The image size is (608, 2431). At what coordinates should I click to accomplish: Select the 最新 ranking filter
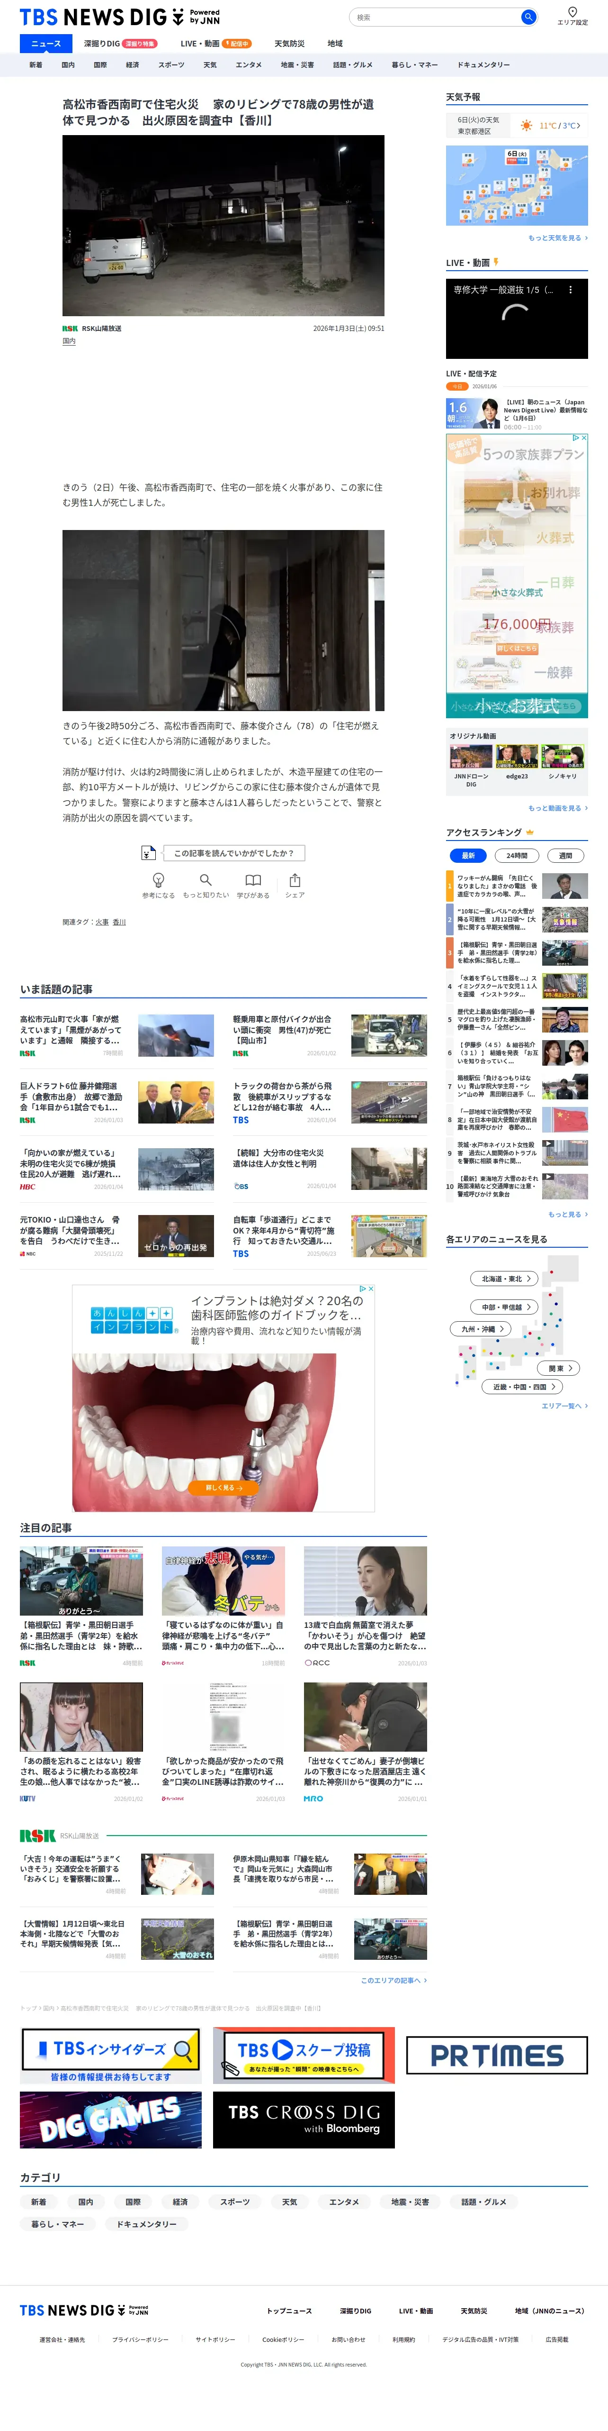468,855
